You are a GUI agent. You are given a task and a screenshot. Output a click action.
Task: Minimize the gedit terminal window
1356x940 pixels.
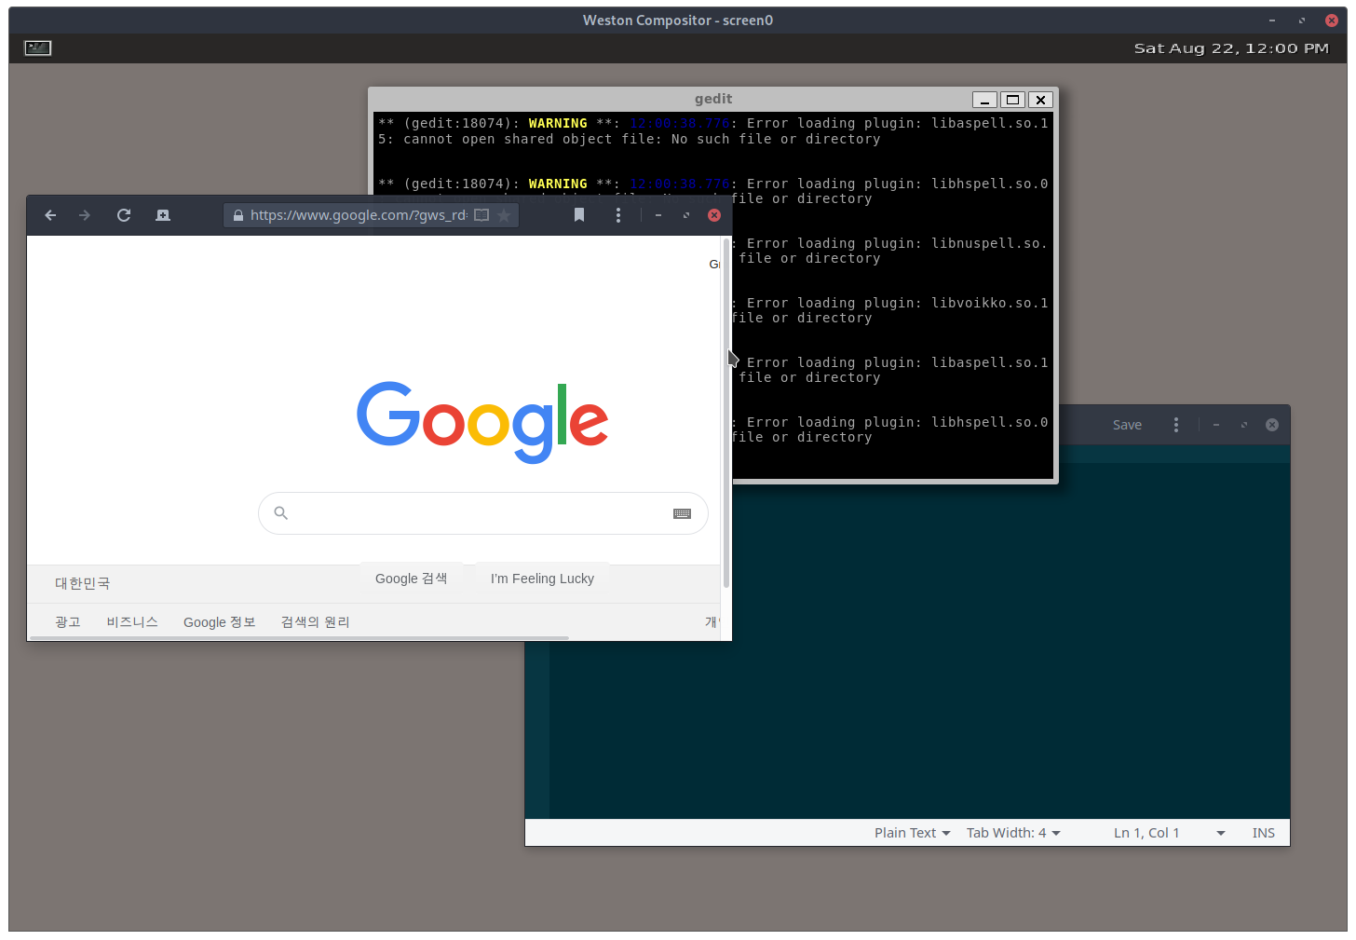coord(984,100)
